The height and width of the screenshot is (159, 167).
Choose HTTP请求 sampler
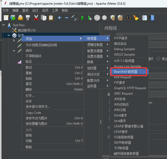(x=129, y=38)
